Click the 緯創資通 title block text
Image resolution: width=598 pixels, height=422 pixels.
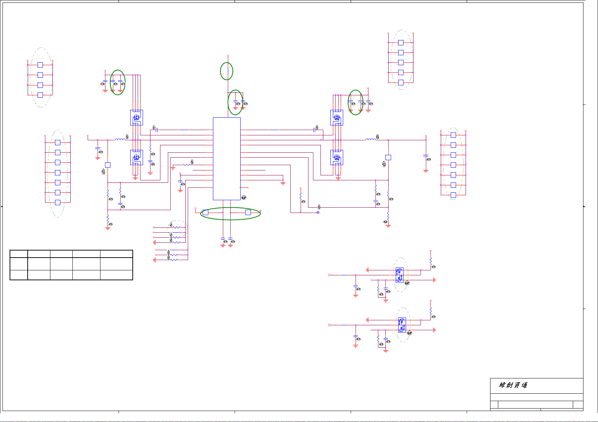513,385
